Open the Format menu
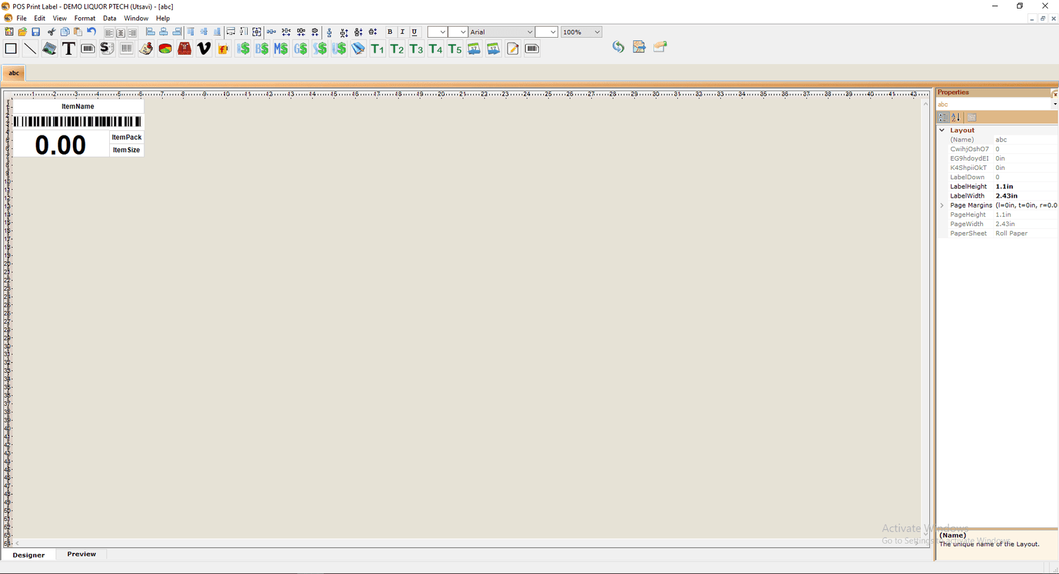The image size is (1059, 574). (x=85, y=19)
